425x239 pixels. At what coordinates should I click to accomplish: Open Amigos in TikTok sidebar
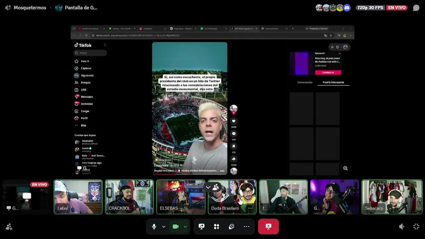pos(83,83)
